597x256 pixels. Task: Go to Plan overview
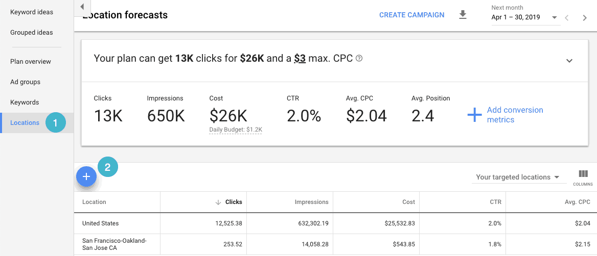tap(31, 61)
